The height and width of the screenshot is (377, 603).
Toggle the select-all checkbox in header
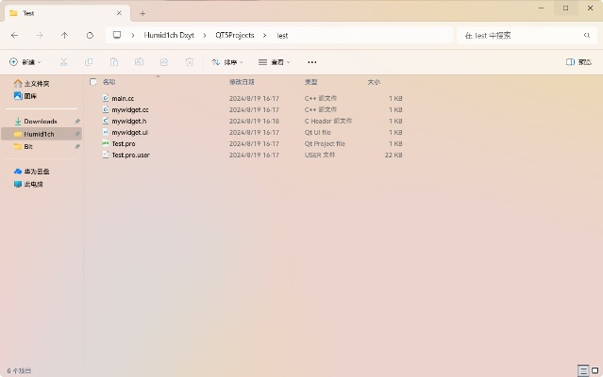click(x=93, y=81)
